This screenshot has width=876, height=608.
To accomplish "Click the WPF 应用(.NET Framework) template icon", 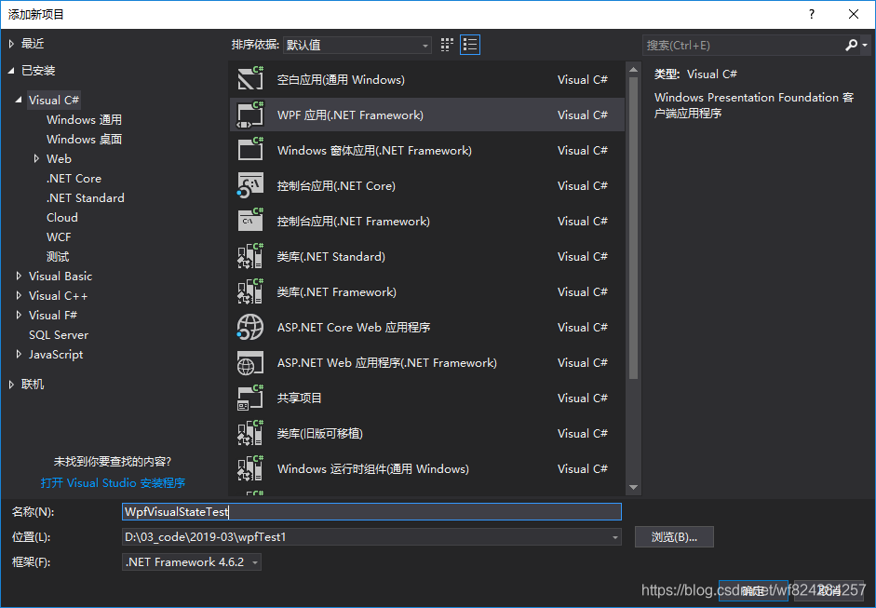I will pos(250,115).
